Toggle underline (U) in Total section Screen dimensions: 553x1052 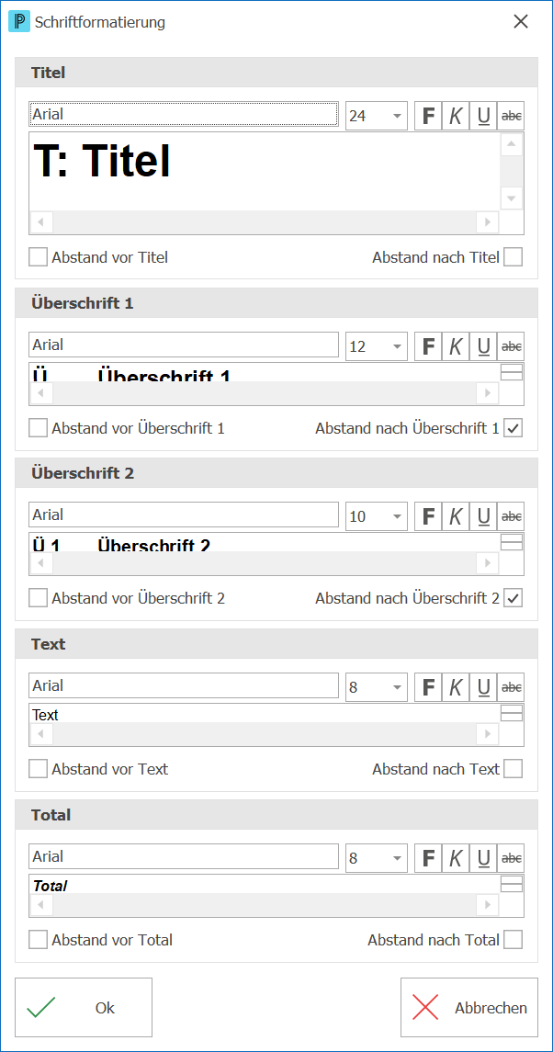[483, 858]
